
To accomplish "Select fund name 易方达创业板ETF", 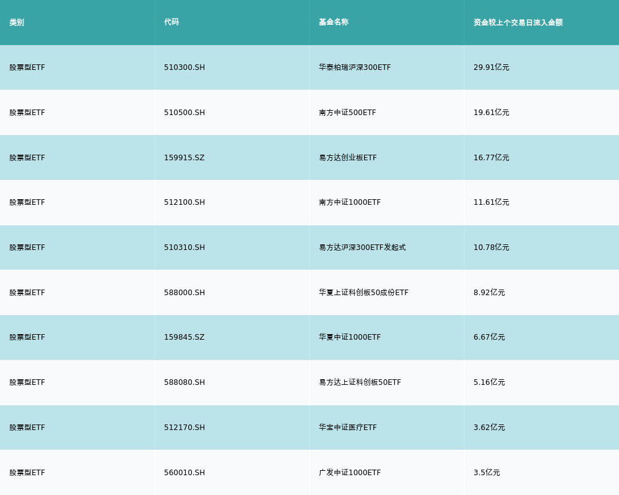I will (x=348, y=158).
